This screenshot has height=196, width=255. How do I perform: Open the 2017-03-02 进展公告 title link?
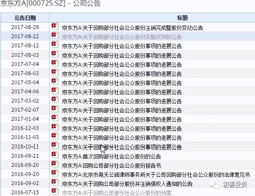122,101
